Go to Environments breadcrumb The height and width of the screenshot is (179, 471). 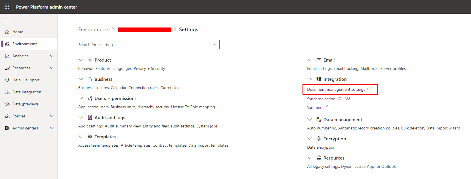coord(94,30)
